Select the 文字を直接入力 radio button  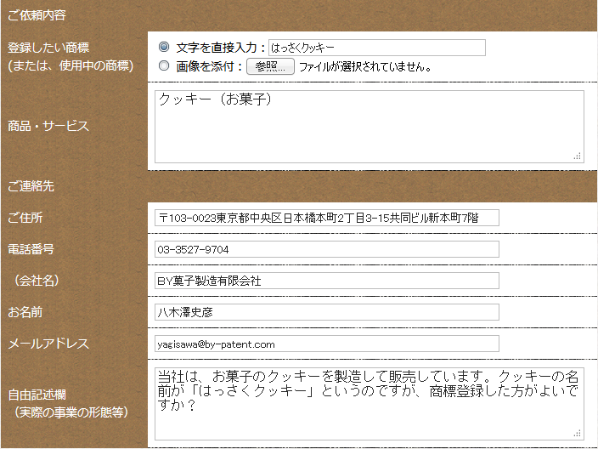click(x=164, y=47)
